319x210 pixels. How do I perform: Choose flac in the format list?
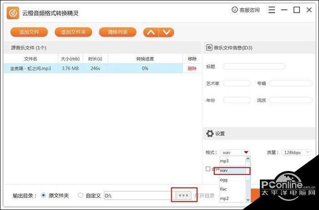232,189
